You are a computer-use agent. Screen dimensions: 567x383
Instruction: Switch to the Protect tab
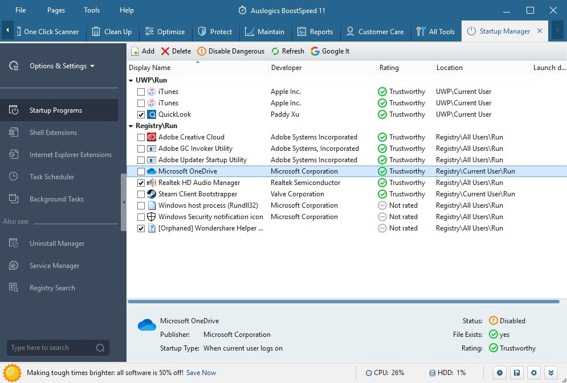pos(215,32)
